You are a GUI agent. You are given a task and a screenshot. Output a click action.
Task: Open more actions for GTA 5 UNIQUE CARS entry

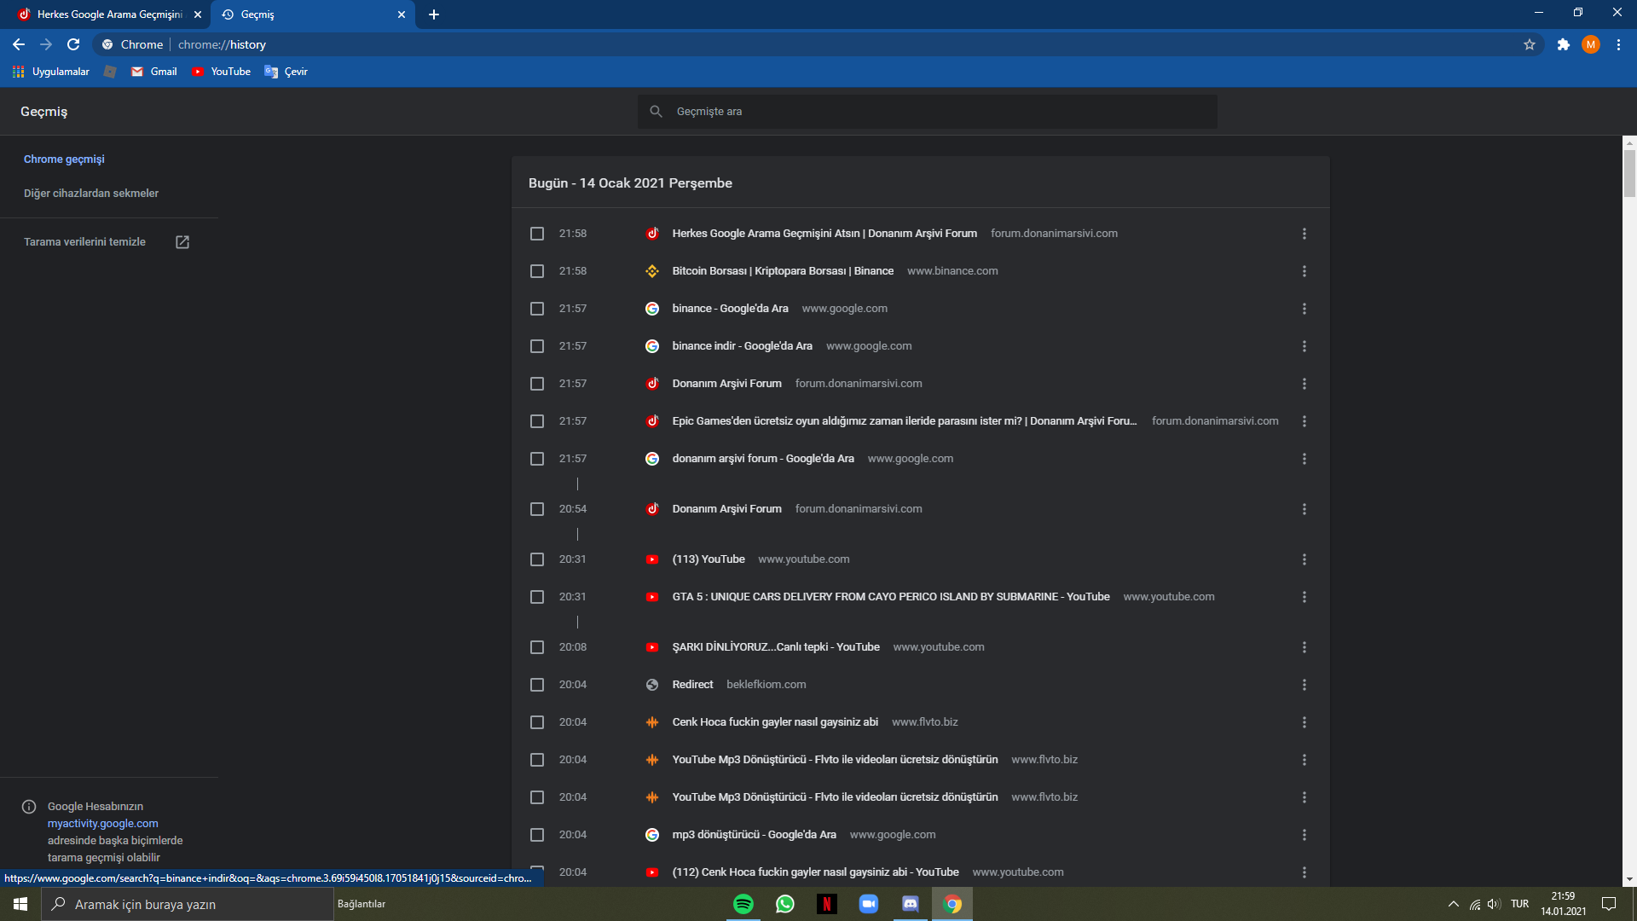pyautogui.click(x=1304, y=597)
